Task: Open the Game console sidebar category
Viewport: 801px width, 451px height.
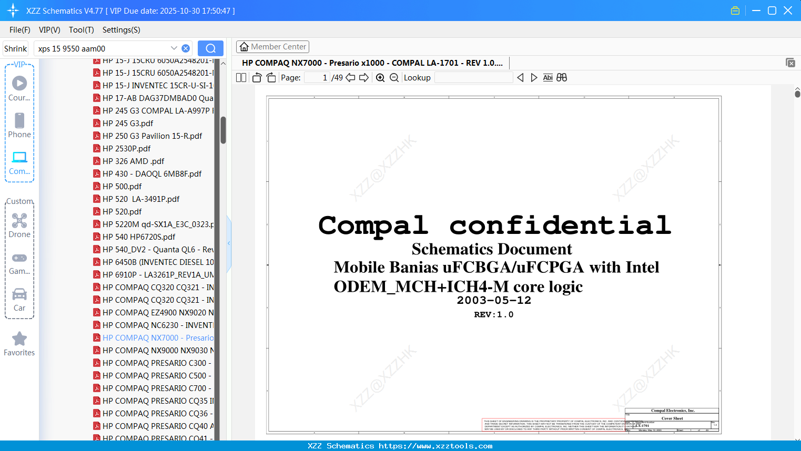Action: click(19, 263)
